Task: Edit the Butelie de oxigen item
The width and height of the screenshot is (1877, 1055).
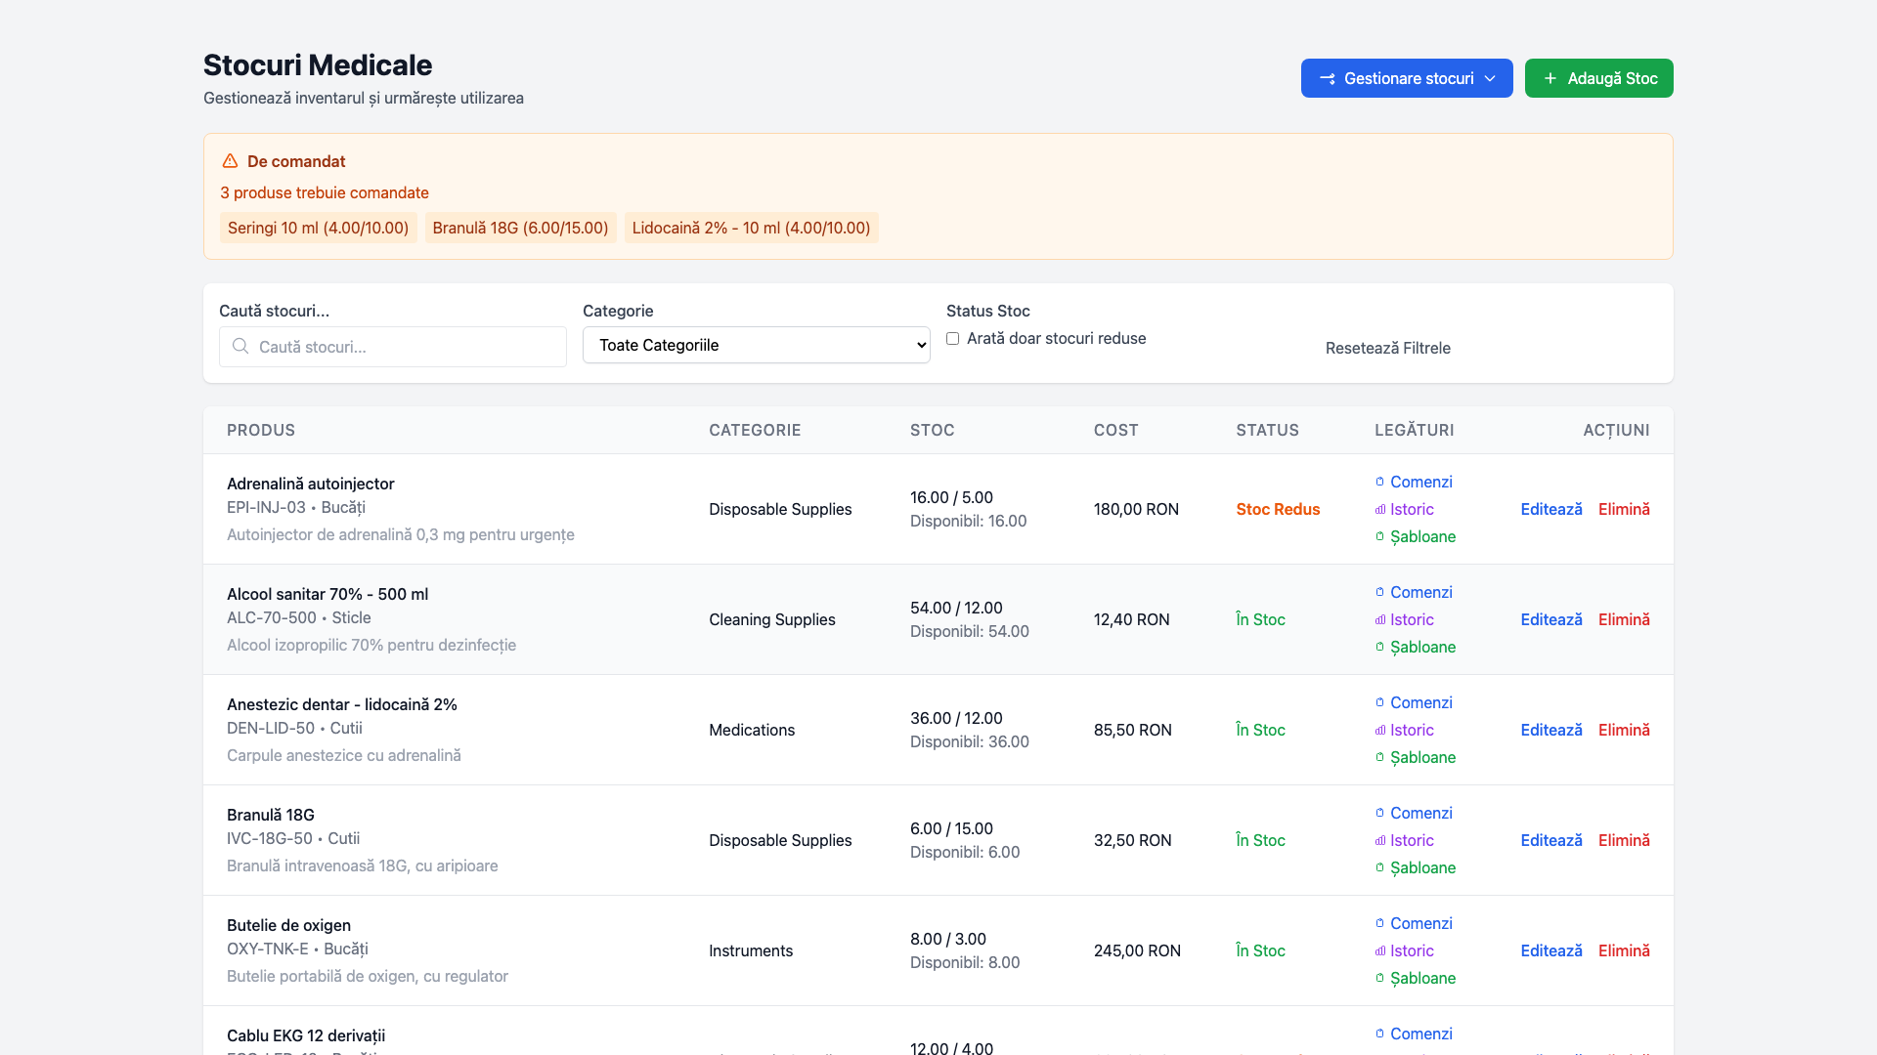Action: pos(1550,950)
